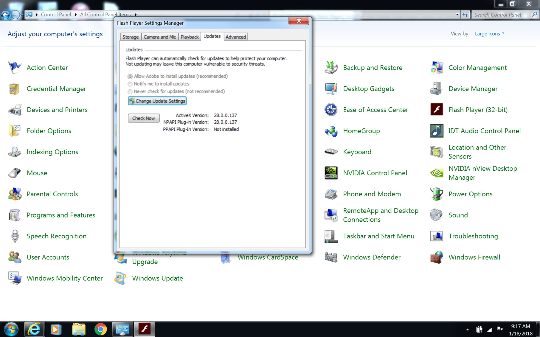
Task: Open the Credential Manager vault icon
Action: [x=15, y=89]
